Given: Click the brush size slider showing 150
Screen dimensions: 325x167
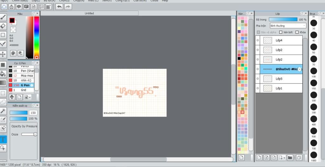Looking at the screenshot, I should [x=19, y=113].
